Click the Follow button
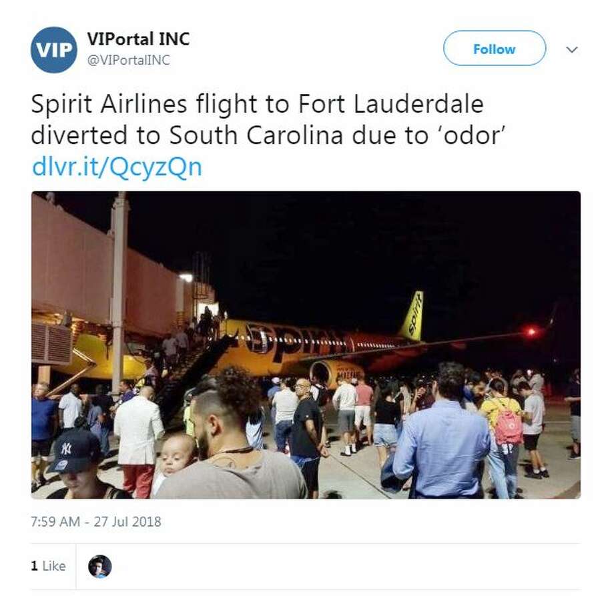 (x=494, y=48)
